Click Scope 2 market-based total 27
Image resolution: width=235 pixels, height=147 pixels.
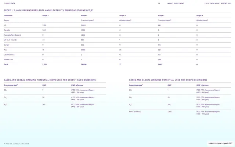[120, 64]
